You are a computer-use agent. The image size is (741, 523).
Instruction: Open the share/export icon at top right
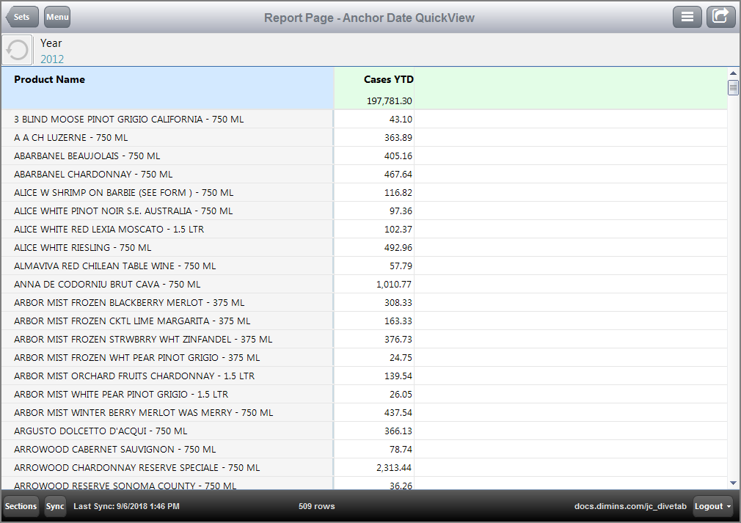pos(720,16)
